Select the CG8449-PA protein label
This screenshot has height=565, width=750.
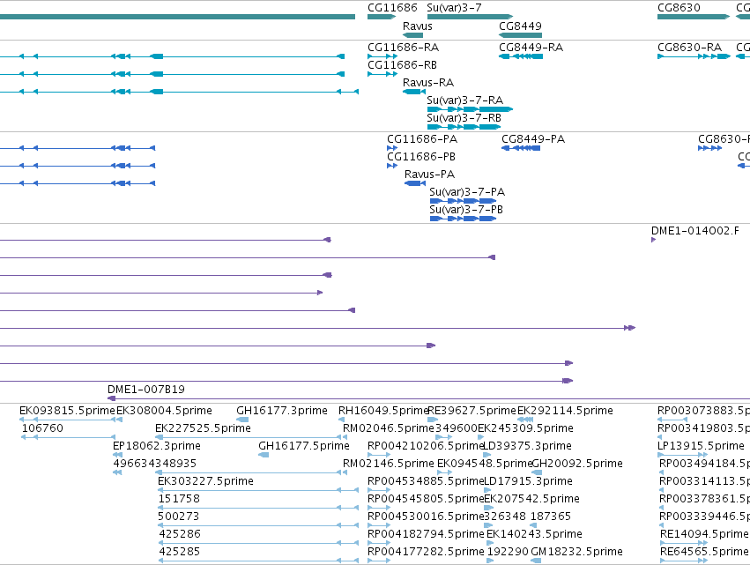533,139
